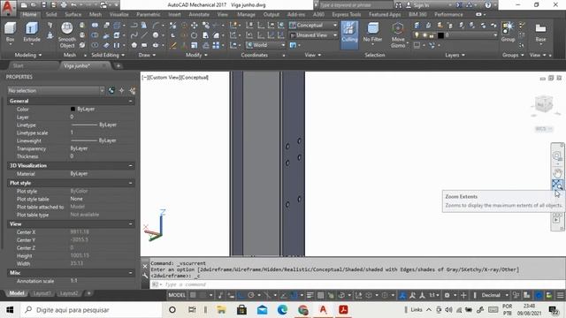The width and height of the screenshot is (566, 318).
Task: Toggle transparency display in status bar
Action: pos(320,295)
